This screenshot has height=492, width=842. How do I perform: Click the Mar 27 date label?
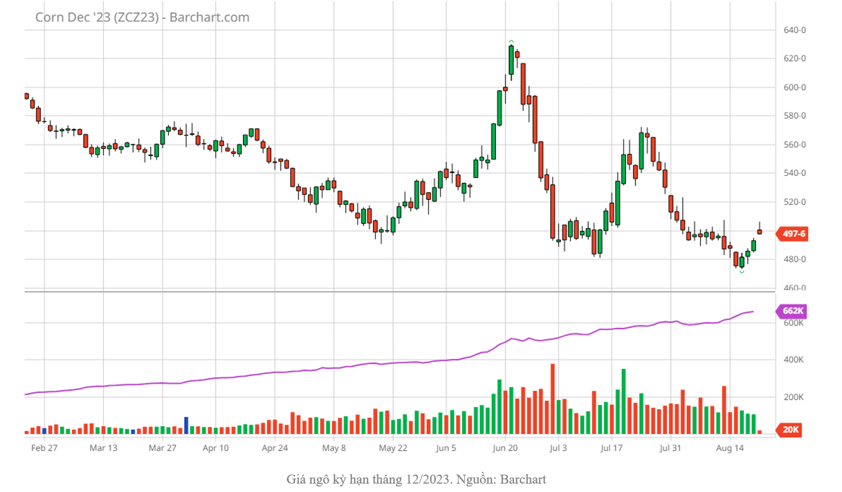click(x=162, y=448)
